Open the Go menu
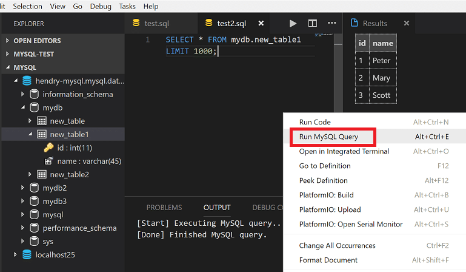 point(78,6)
